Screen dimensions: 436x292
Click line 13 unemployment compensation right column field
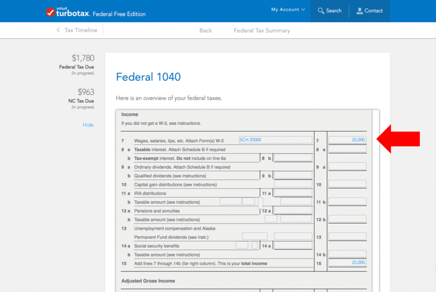tap(347, 237)
